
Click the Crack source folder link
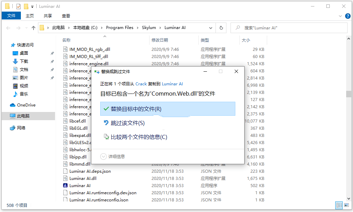click(x=141, y=84)
